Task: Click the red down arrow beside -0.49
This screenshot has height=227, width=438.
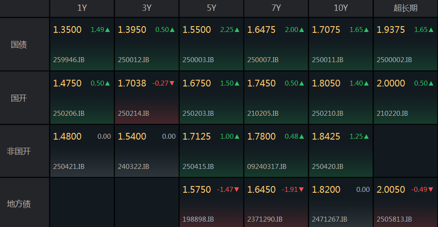Action: (x=431, y=190)
